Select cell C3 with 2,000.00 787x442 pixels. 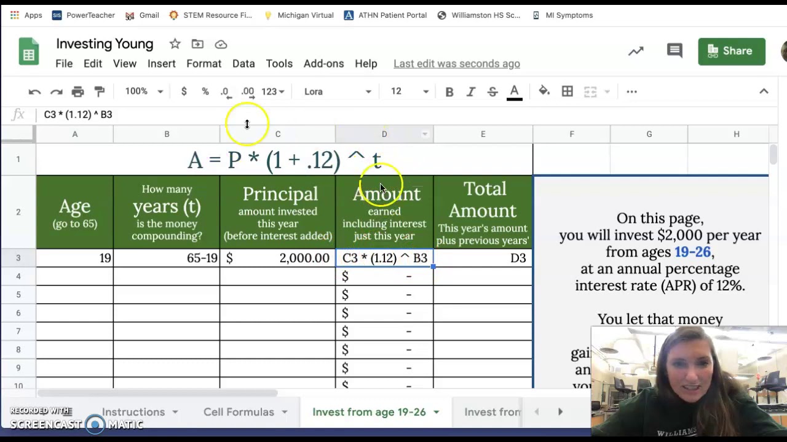coord(278,258)
